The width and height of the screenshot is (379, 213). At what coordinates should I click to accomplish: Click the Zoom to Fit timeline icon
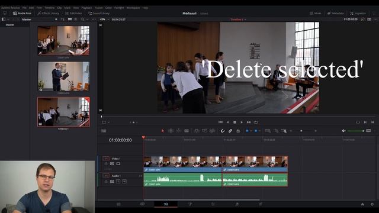[268, 131]
